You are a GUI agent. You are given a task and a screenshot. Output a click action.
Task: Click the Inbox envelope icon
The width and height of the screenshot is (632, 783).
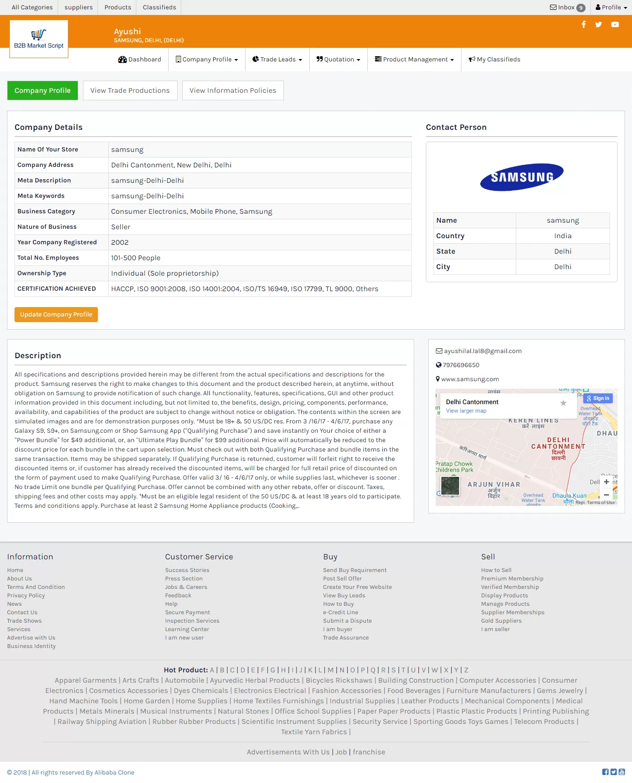(x=553, y=7)
